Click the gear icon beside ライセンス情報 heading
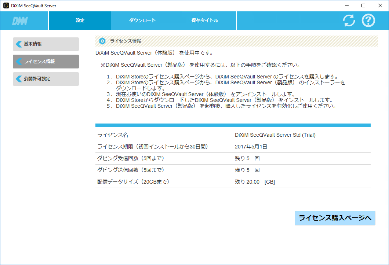Viewport: 389px width, 265px height. (102, 41)
